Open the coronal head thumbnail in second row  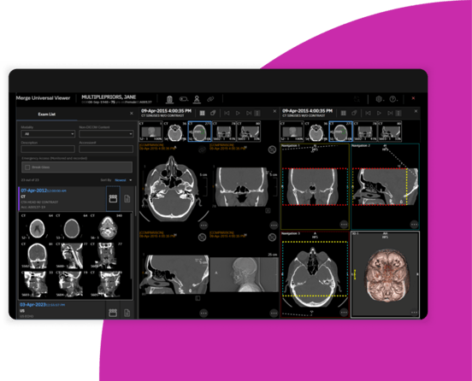click(37, 255)
